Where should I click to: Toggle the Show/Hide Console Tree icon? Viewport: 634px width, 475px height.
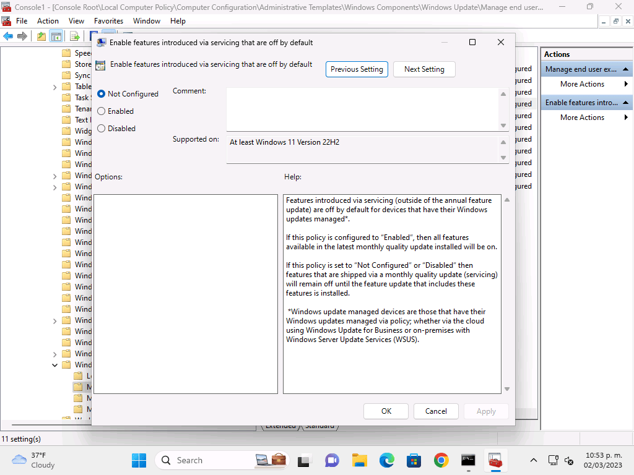coord(56,36)
